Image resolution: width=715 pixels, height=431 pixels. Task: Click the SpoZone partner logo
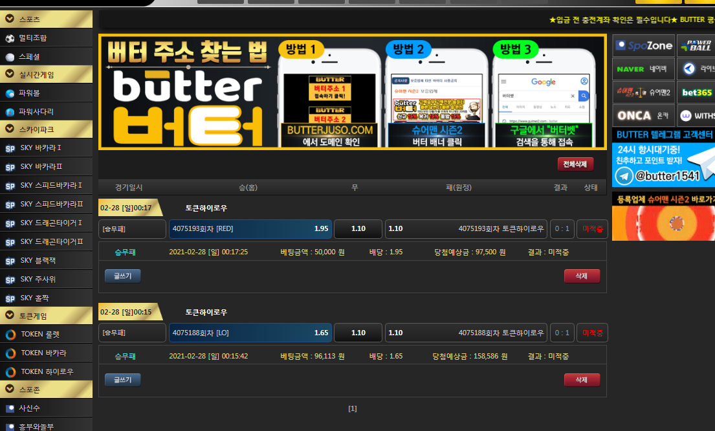pyautogui.click(x=643, y=45)
